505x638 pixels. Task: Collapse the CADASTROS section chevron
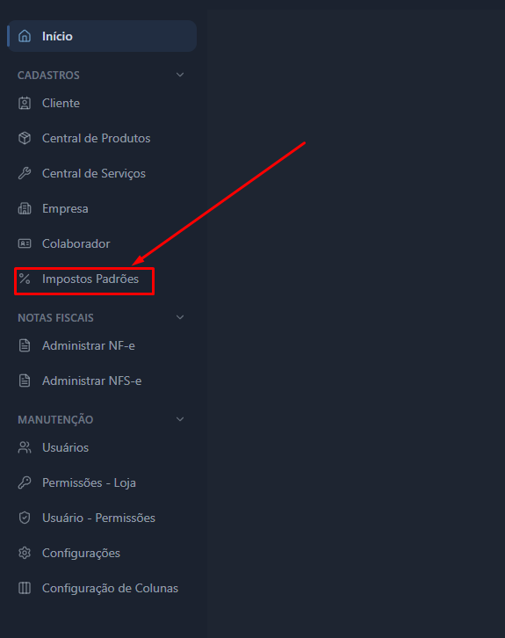[x=180, y=75]
